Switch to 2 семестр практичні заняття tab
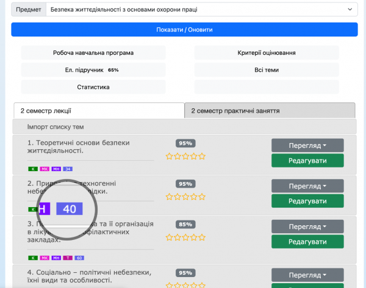This screenshot has height=288, width=366. (x=270, y=111)
